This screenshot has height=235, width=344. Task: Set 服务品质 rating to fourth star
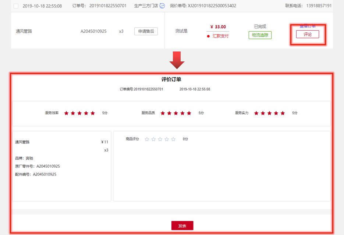[182, 113]
